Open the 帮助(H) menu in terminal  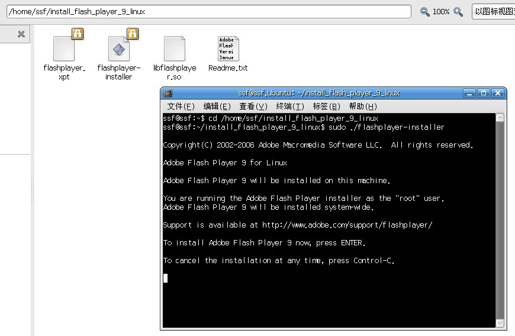(363, 106)
